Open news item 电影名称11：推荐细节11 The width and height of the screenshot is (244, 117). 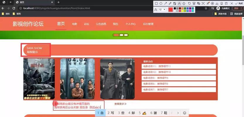179,66
